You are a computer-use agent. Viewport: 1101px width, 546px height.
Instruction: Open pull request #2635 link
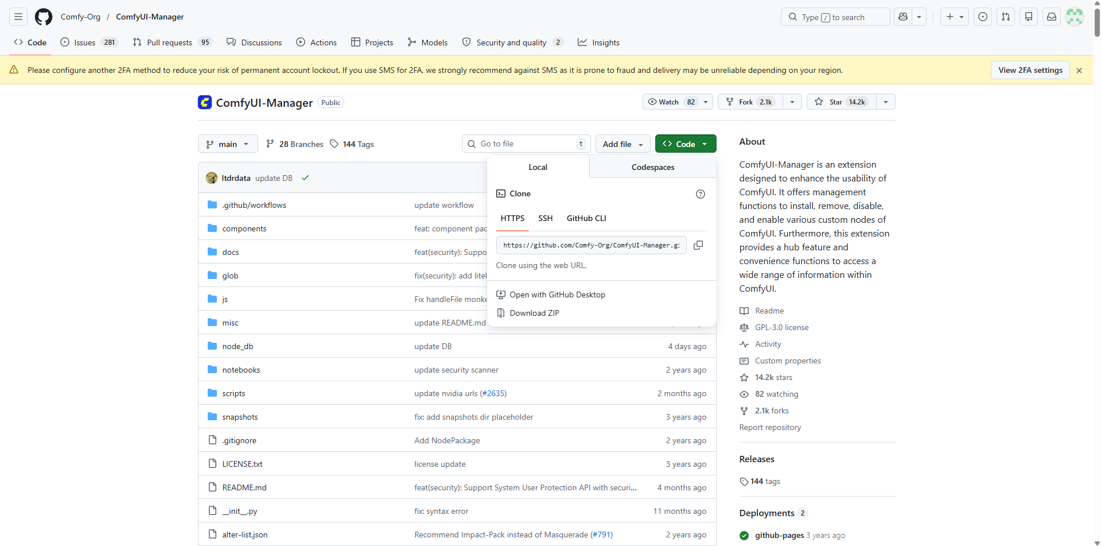(x=493, y=393)
